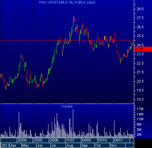Screen dimensions: 152x148
Task: Click the 27.5 price axis label
Action: pyautogui.click(x=140, y=18)
